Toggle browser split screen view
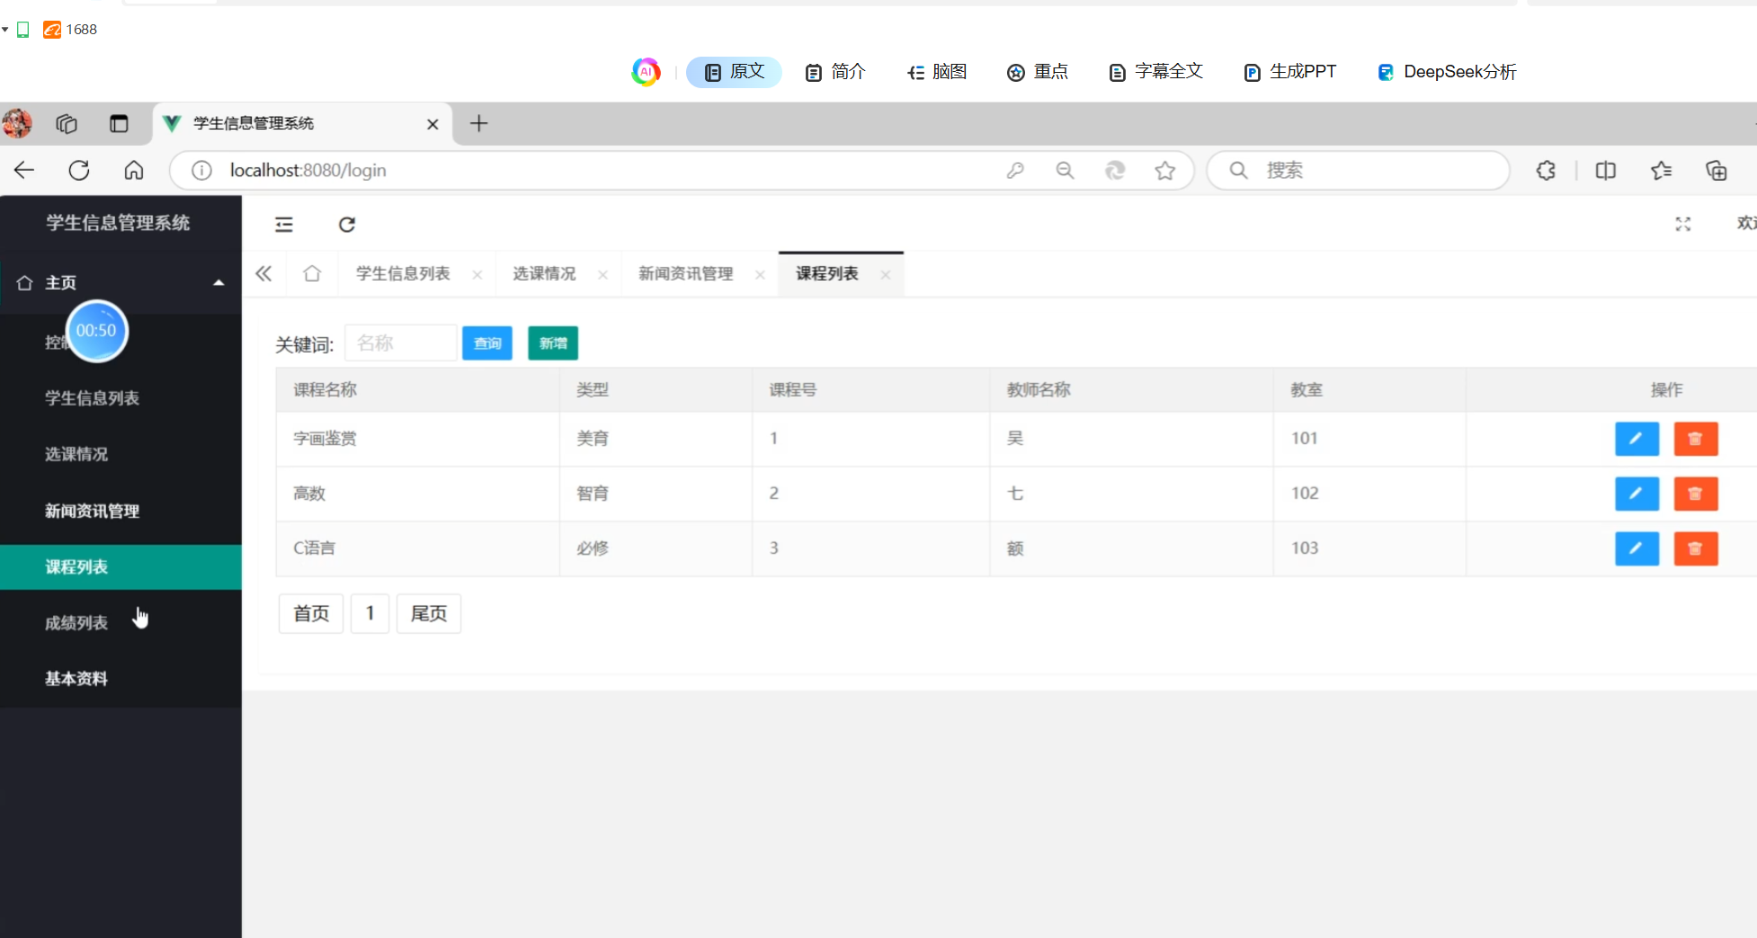The image size is (1757, 938). coord(1605,171)
